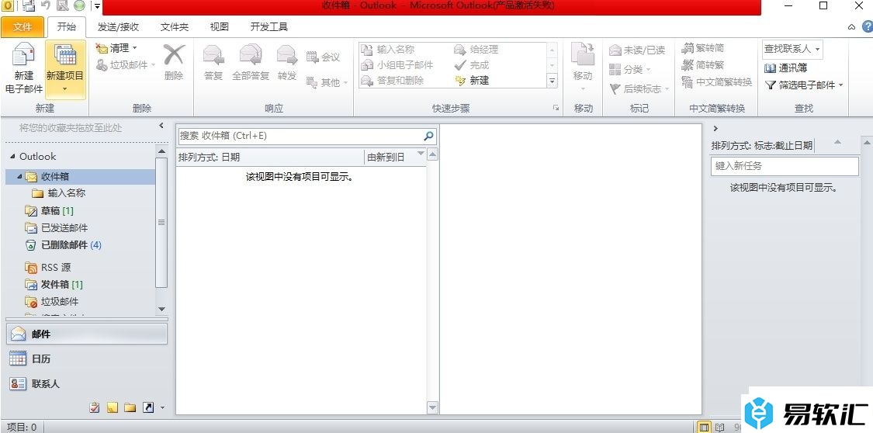
Task: Create a new quick step (新建)
Action: (x=472, y=81)
